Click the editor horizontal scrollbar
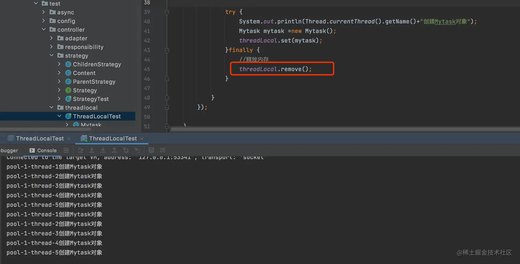 pos(345,129)
